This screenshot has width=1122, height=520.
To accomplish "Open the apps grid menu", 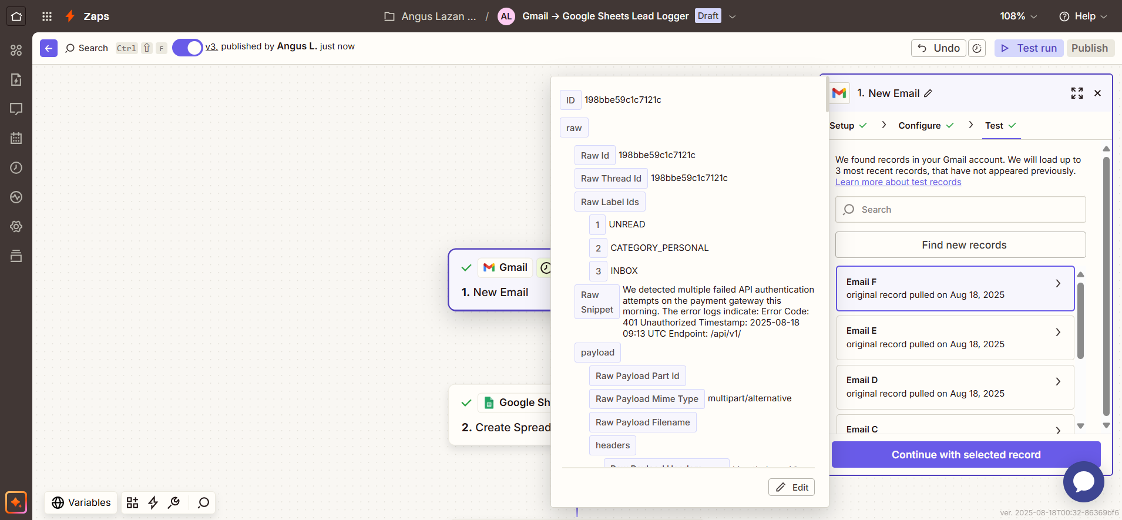I will 47,16.
